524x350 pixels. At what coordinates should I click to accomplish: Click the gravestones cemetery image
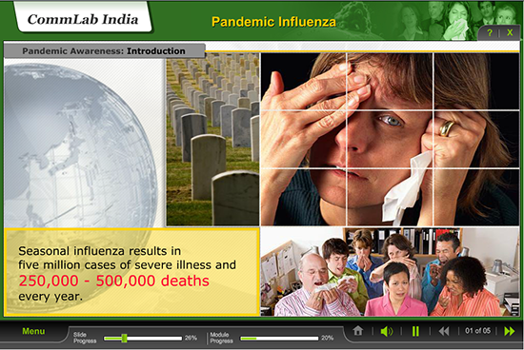tap(212, 140)
